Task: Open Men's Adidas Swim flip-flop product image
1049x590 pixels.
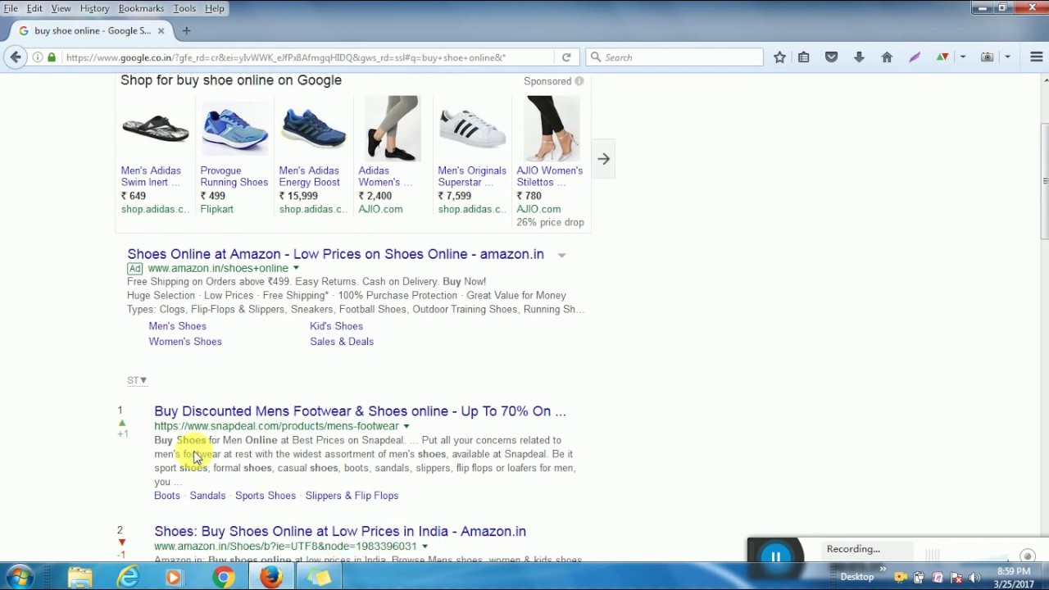Action: pos(155,129)
